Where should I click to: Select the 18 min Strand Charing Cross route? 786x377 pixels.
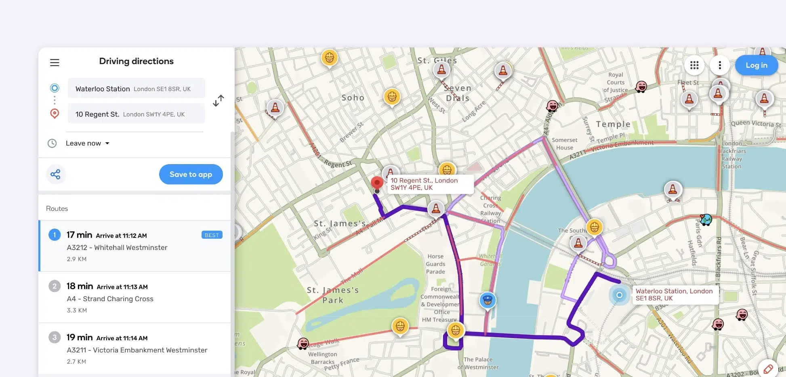coord(135,298)
